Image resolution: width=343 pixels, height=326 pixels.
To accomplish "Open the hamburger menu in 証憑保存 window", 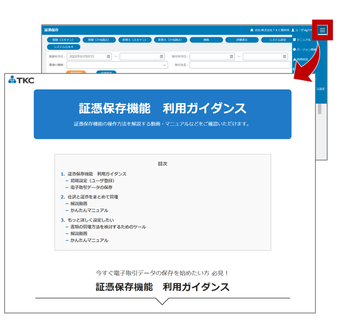I will tap(322, 30).
